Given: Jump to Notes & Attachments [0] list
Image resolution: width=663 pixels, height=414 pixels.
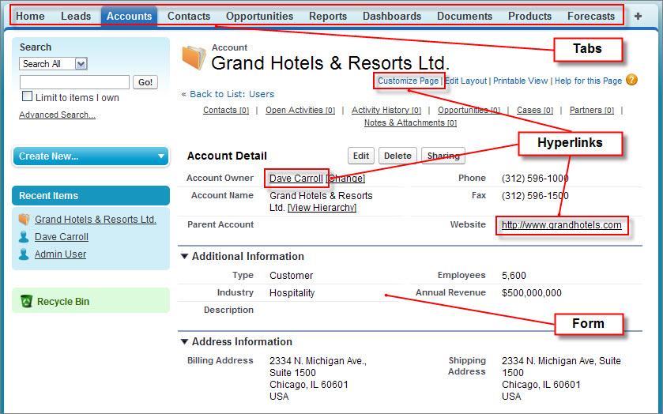Looking at the screenshot, I should 410,122.
